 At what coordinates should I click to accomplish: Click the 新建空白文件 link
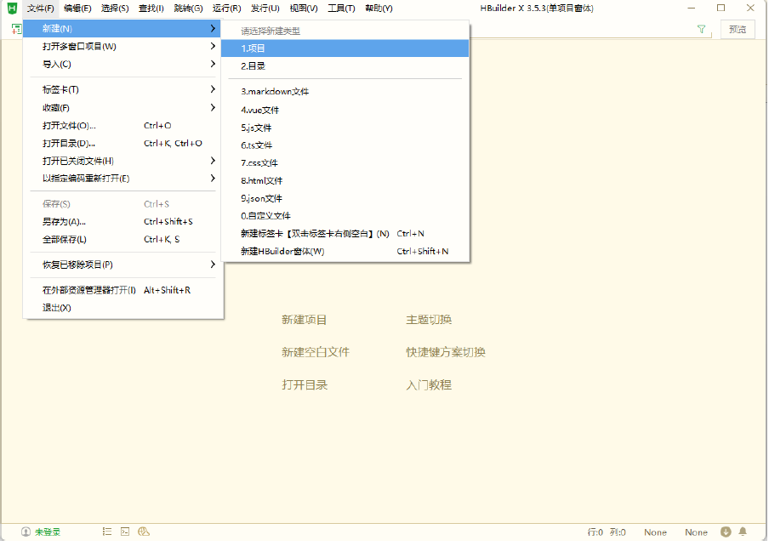coord(316,352)
